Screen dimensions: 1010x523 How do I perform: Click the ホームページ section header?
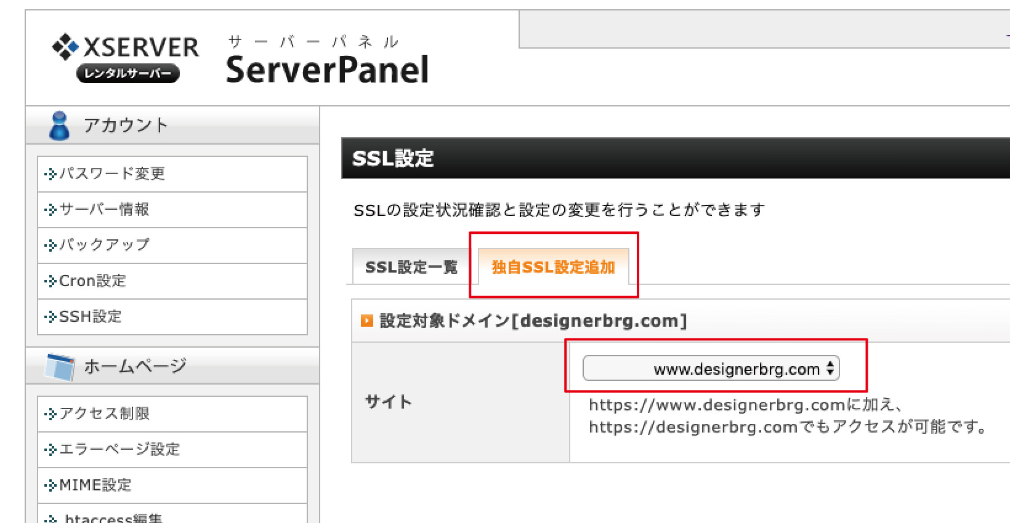click(x=135, y=366)
